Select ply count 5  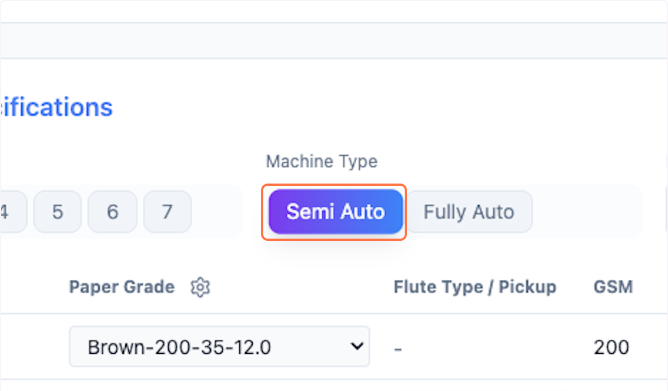57,211
